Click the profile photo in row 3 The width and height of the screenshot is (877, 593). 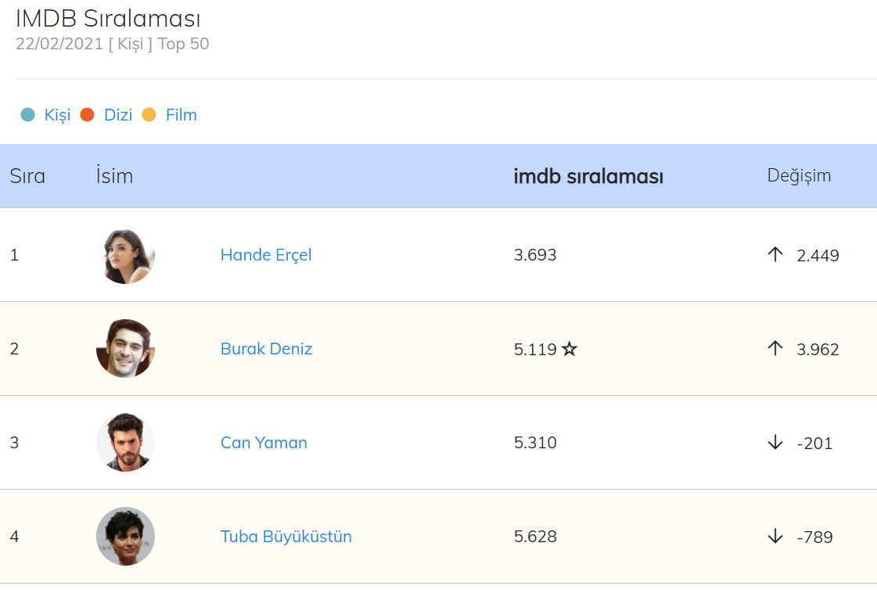pos(125,443)
